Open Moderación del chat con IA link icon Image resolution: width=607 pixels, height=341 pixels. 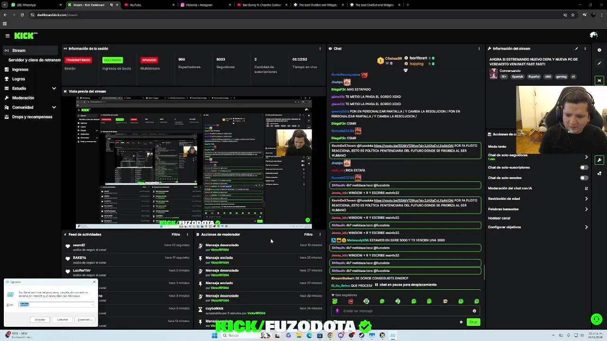coord(587,188)
